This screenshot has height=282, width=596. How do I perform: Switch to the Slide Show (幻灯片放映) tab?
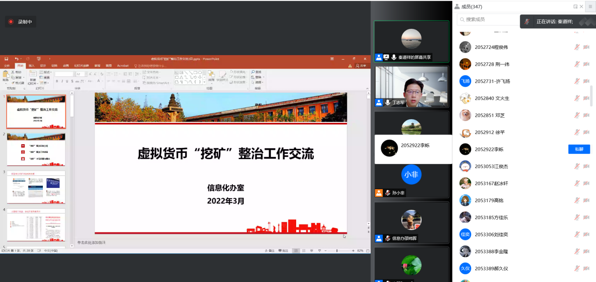tap(82, 66)
